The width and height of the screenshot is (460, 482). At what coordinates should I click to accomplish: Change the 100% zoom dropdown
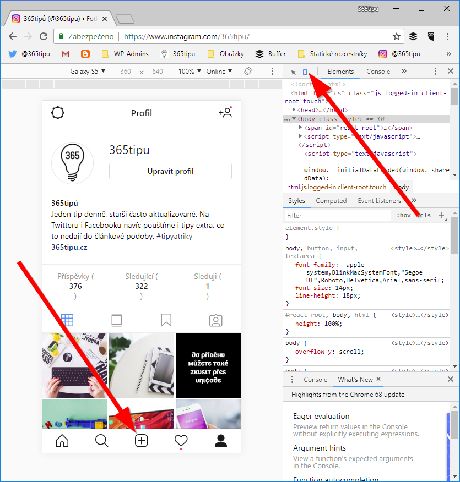click(x=190, y=72)
